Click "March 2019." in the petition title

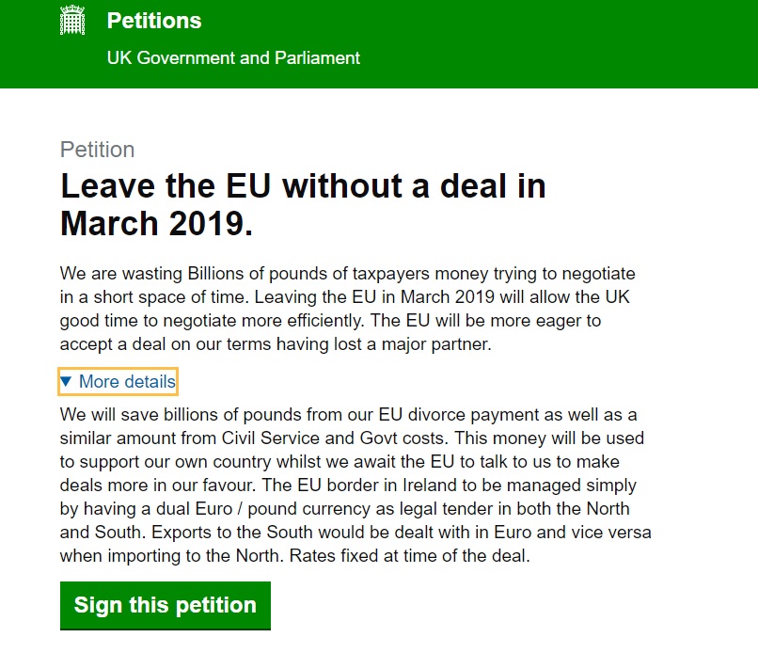tap(156, 224)
